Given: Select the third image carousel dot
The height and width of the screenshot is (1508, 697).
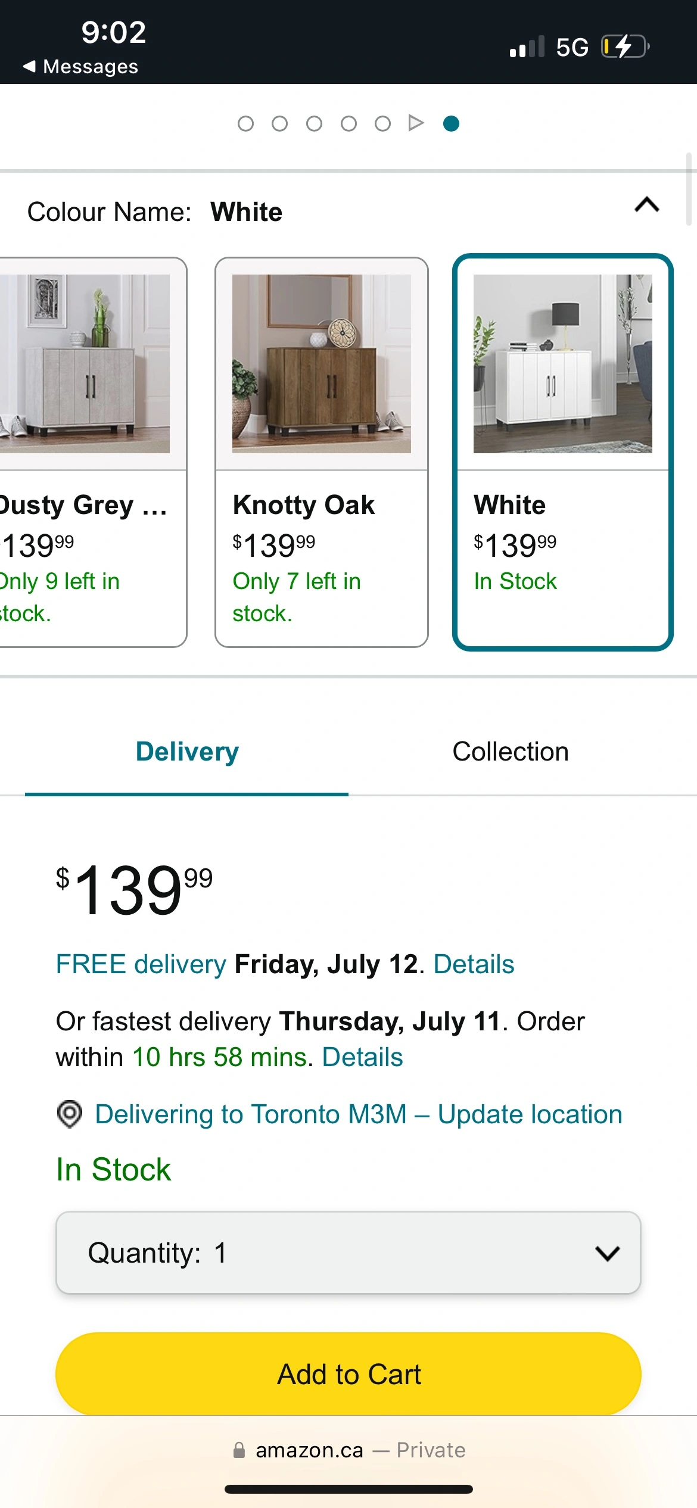Looking at the screenshot, I should (314, 123).
